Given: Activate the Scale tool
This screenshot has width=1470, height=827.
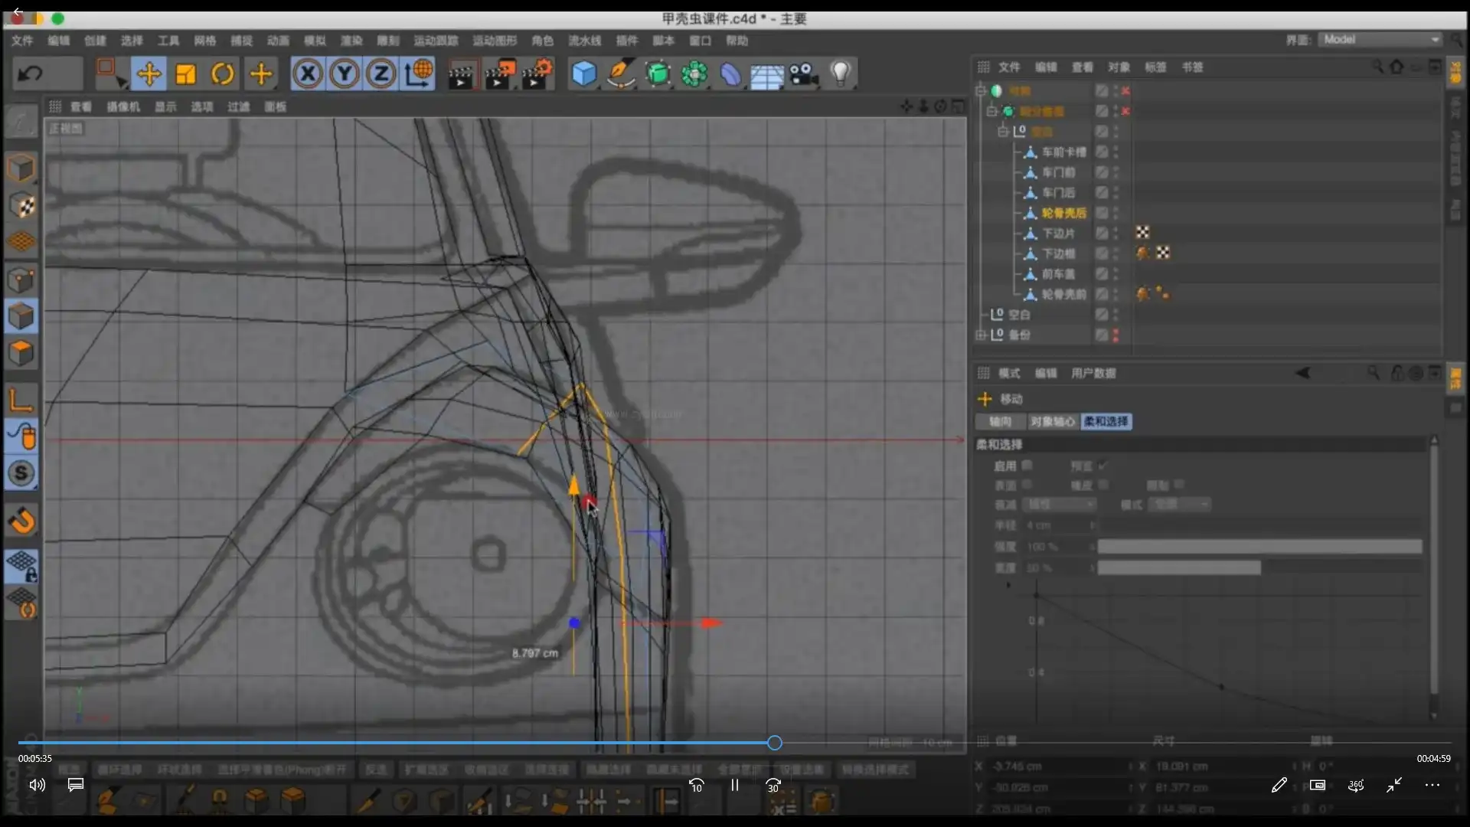Looking at the screenshot, I should pyautogui.click(x=186, y=73).
